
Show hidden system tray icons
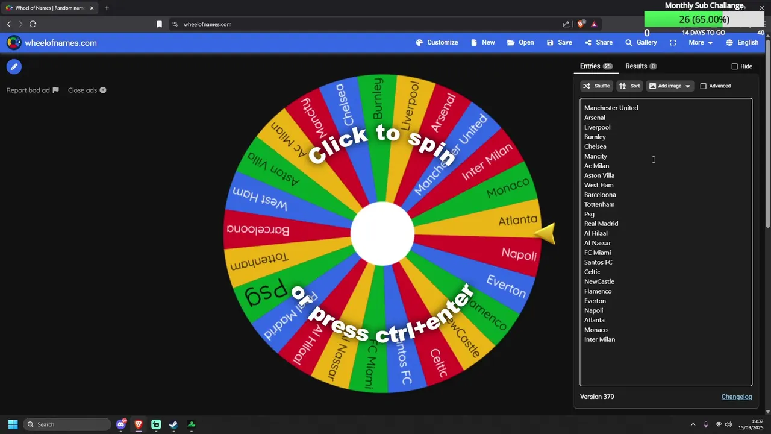(x=693, y=424)
